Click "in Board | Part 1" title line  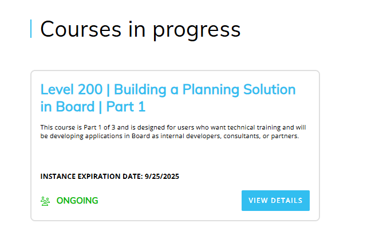point(93,107)
